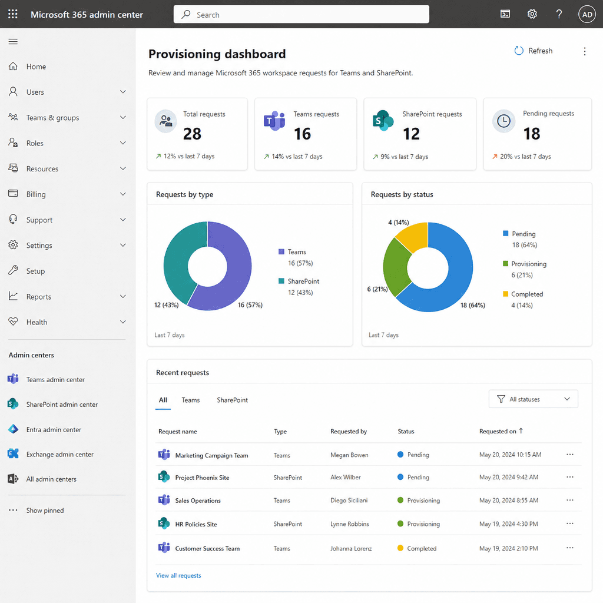The width and height of the screenshot is (603, 603).
Task: Expand the Billing nav section
Action: (123, 194)
